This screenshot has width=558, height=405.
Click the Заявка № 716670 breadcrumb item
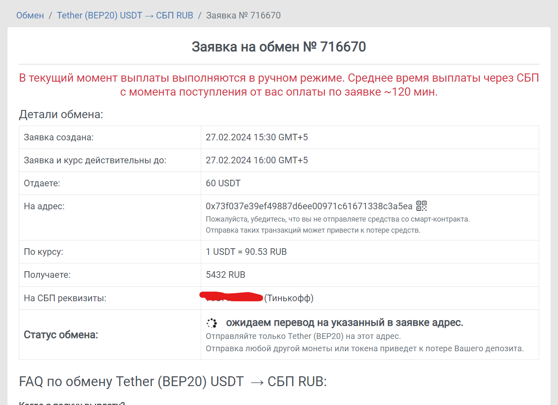(243, 16)
